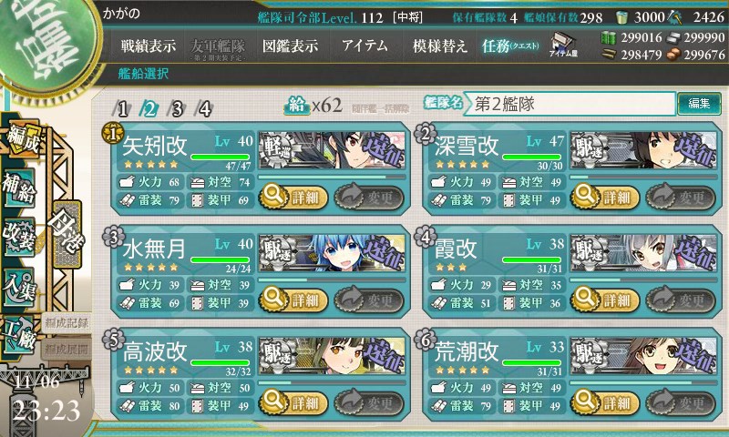This screenshot has height=437, width=729.
Task: Open the 編成 composition sidebar icon
Action: pos(22,139)
